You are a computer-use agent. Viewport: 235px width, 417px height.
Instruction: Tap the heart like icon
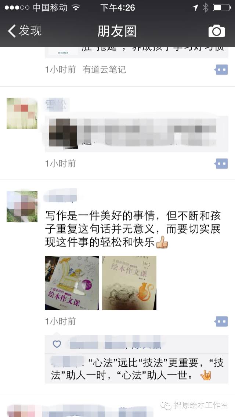[x=57, y=344]
